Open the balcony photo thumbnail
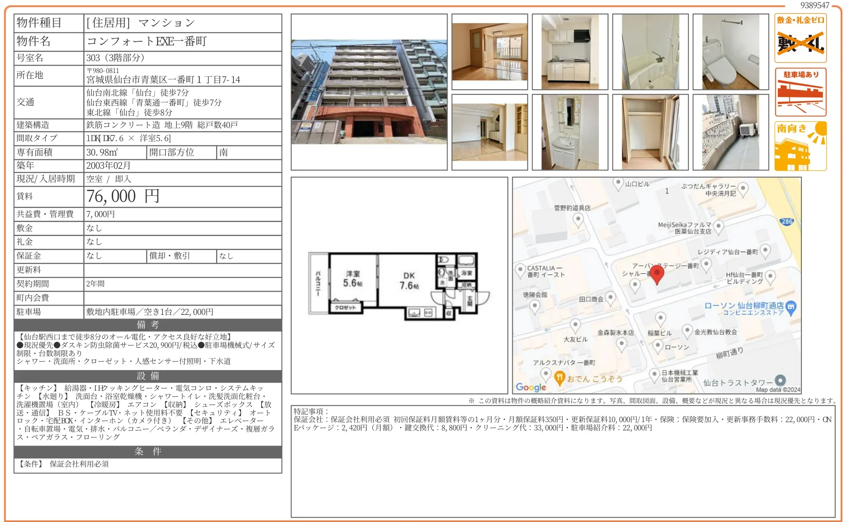848x522 pixels. (730, 132)
